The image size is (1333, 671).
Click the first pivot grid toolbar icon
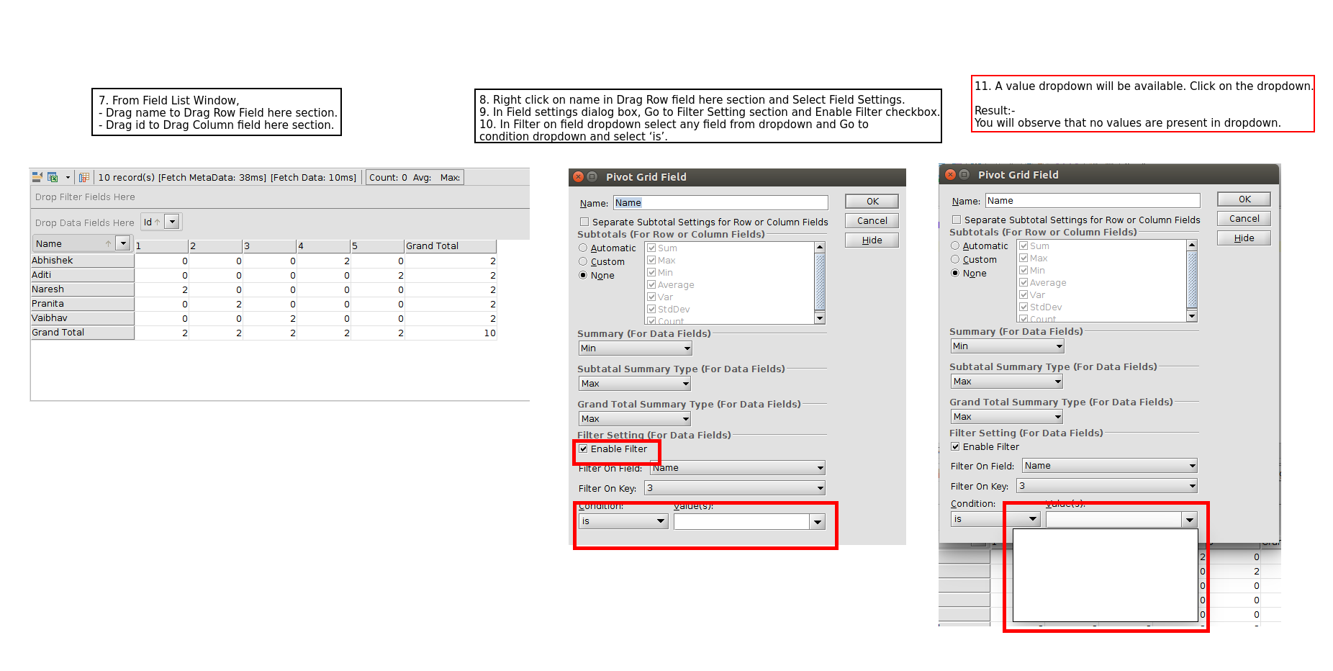click(x=37, y=177)
